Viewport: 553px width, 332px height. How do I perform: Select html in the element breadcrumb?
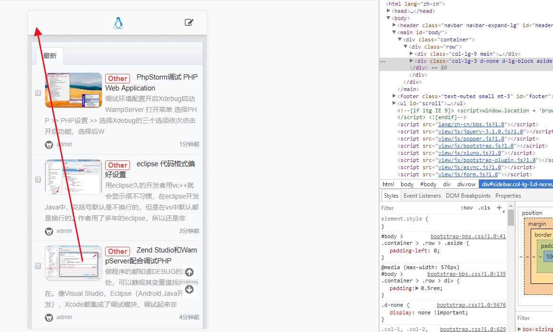pos(388,184)
